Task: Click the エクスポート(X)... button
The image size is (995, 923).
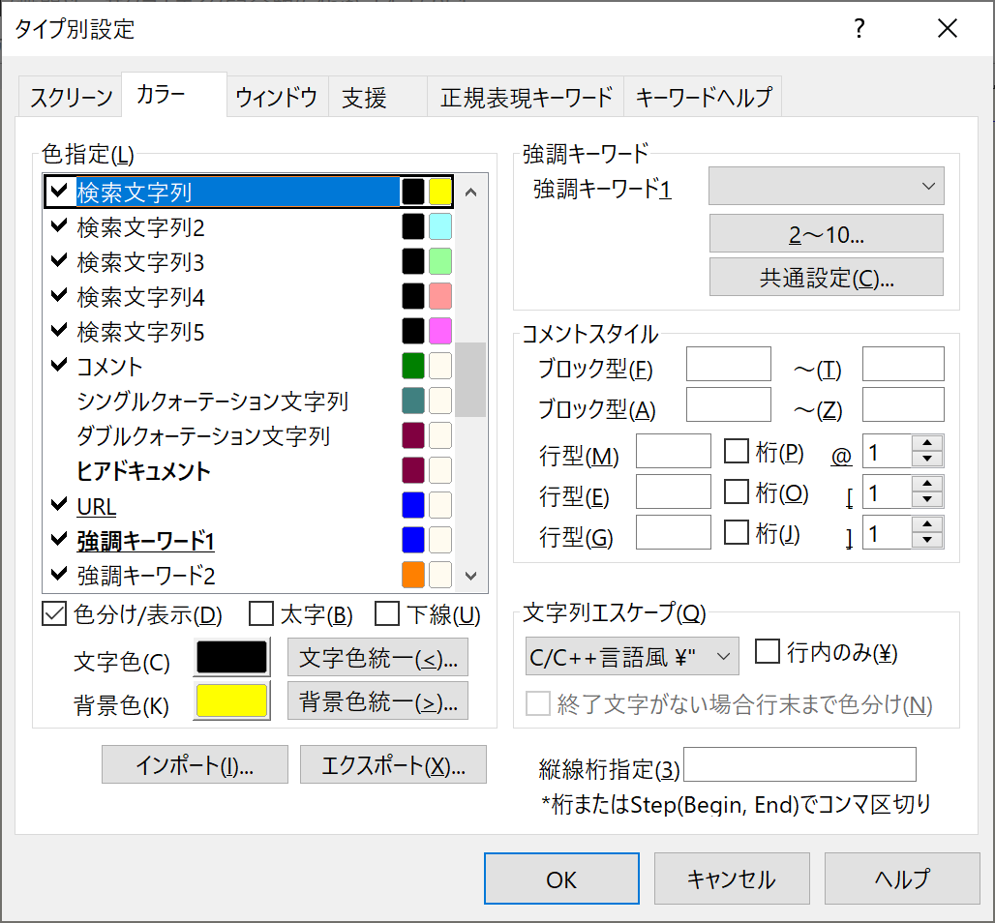Action: [x=393, y=764]
